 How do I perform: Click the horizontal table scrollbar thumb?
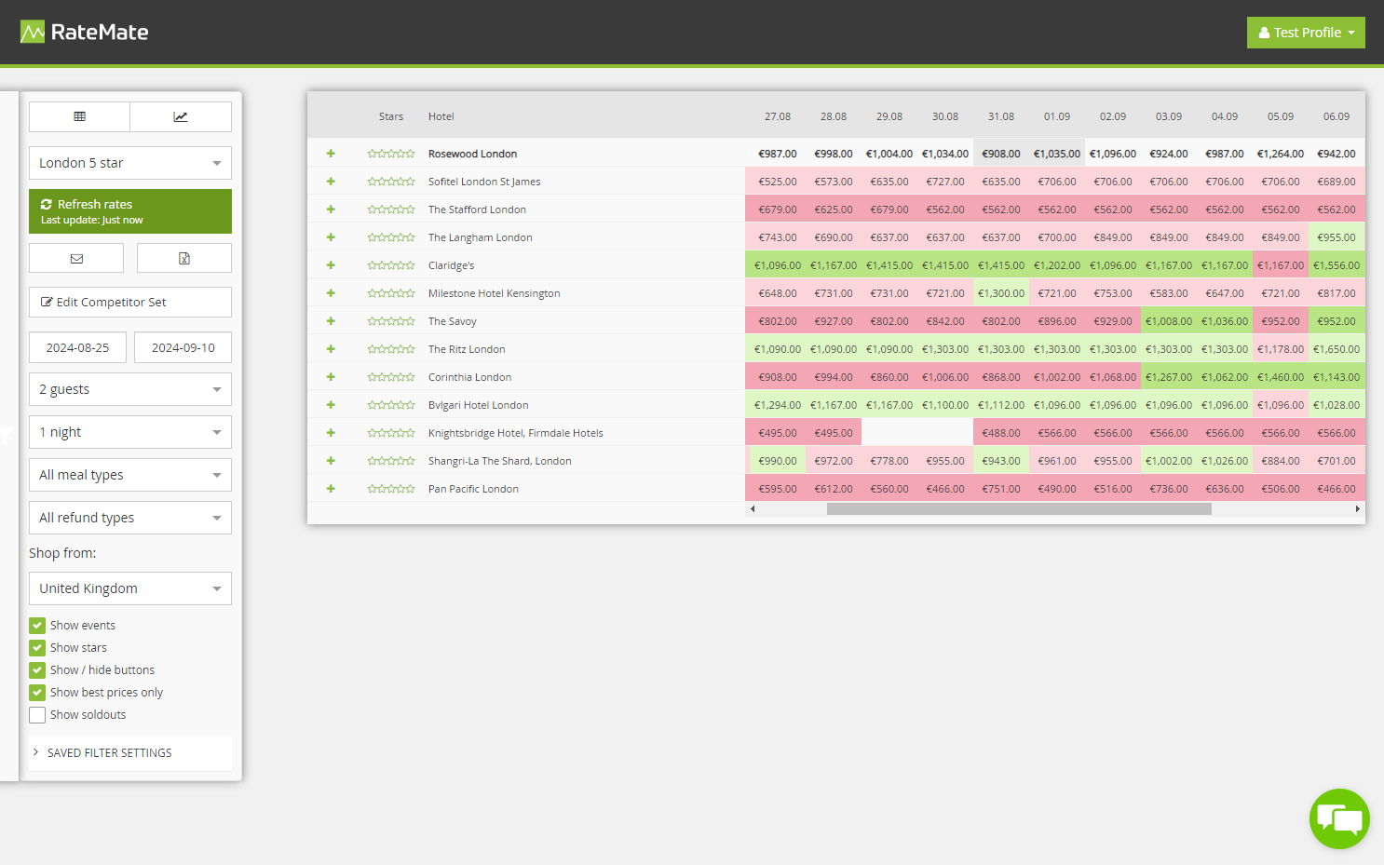coord(1019,509)
